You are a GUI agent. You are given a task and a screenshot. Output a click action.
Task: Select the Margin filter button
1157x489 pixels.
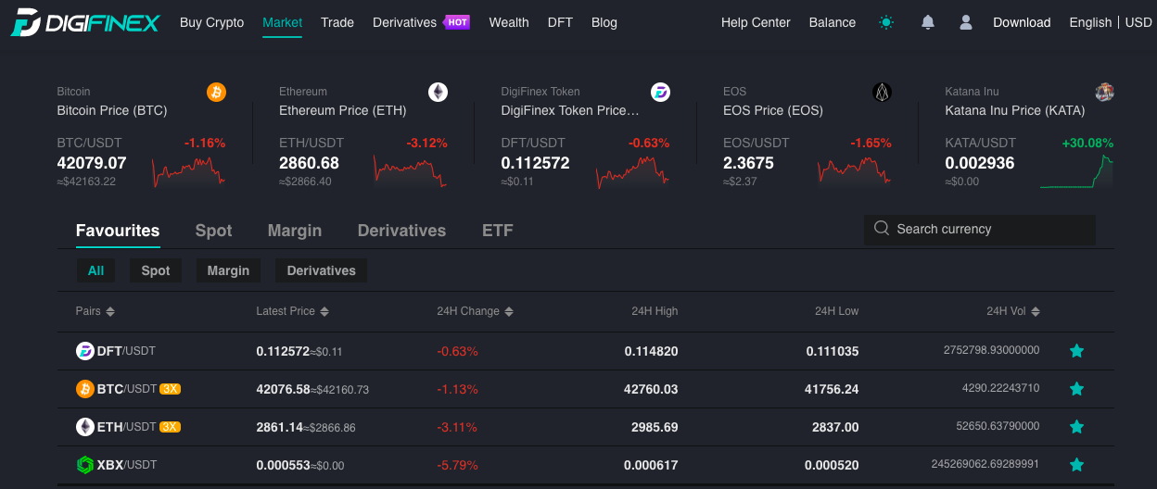pyautogui.click(x=228, y=270)
